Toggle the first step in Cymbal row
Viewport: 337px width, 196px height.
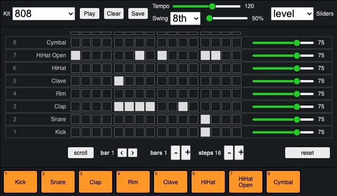(x=76, y=43)
